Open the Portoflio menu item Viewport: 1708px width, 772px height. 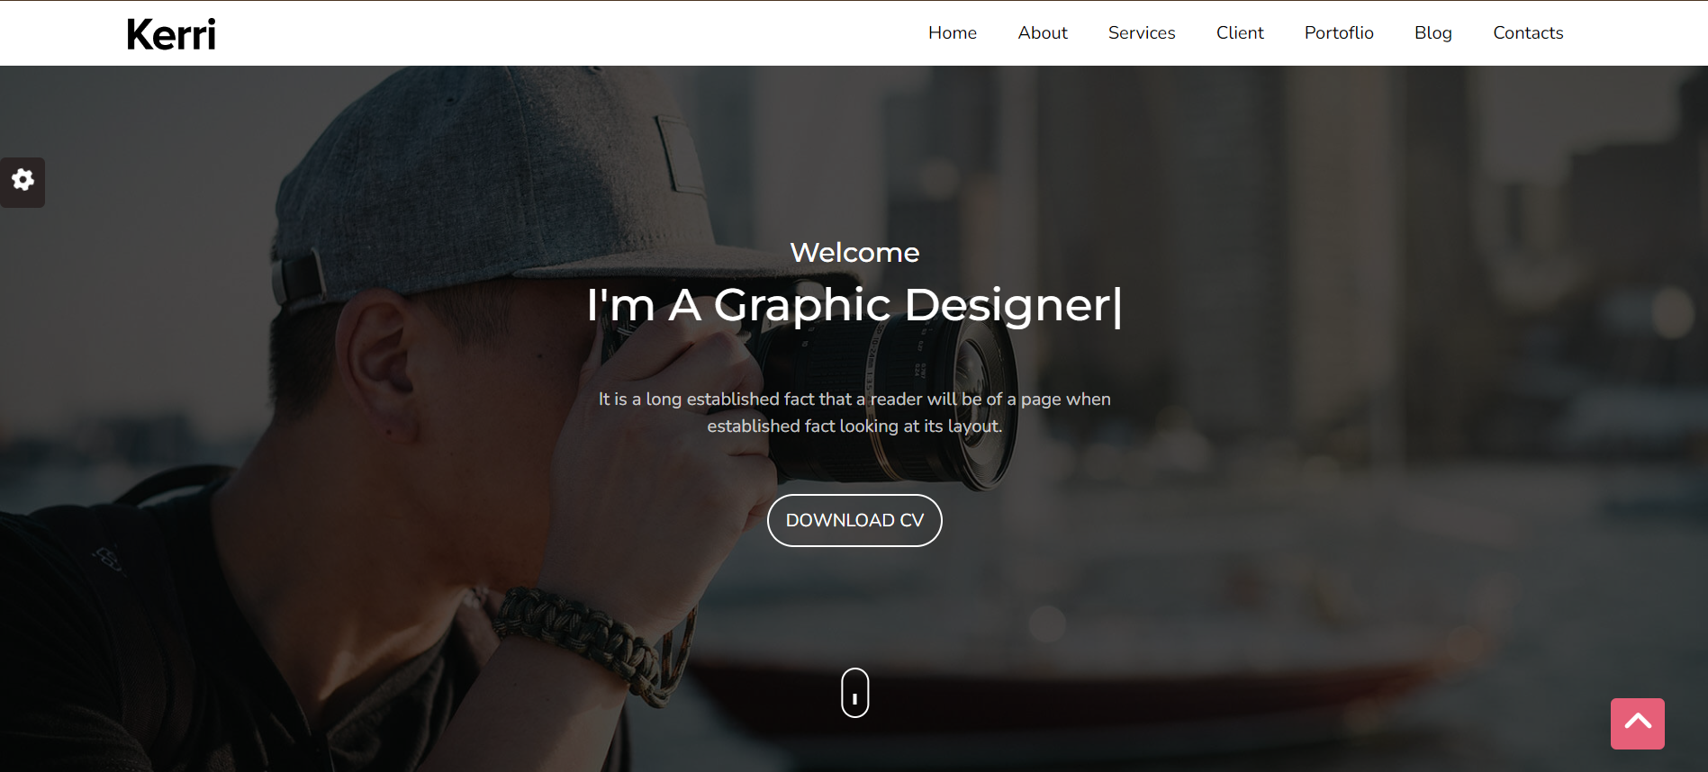tap(1339, 33)
